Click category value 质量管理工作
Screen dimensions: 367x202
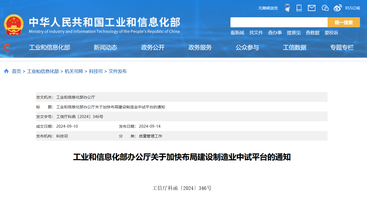pos(151,136)
